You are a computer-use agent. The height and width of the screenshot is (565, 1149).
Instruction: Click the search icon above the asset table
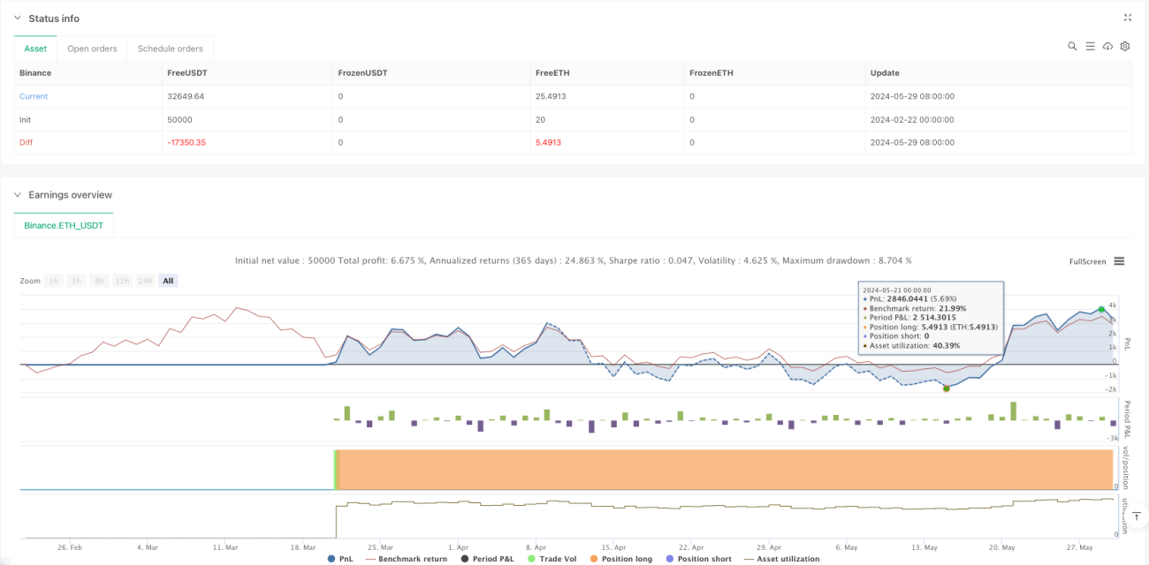[1072, 46]
